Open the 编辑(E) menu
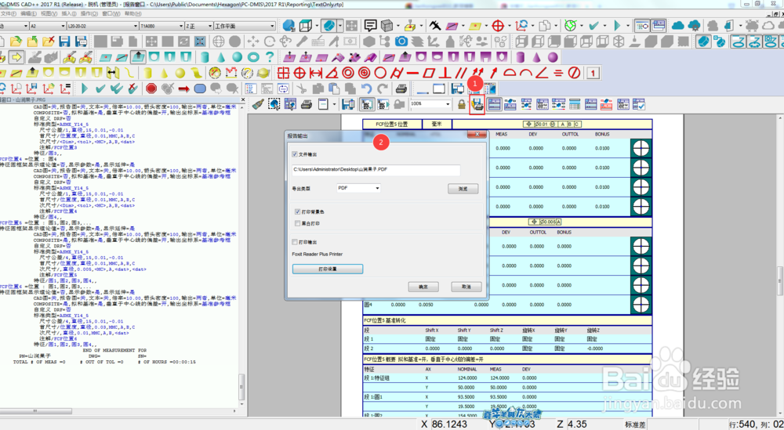 [28, 13]
